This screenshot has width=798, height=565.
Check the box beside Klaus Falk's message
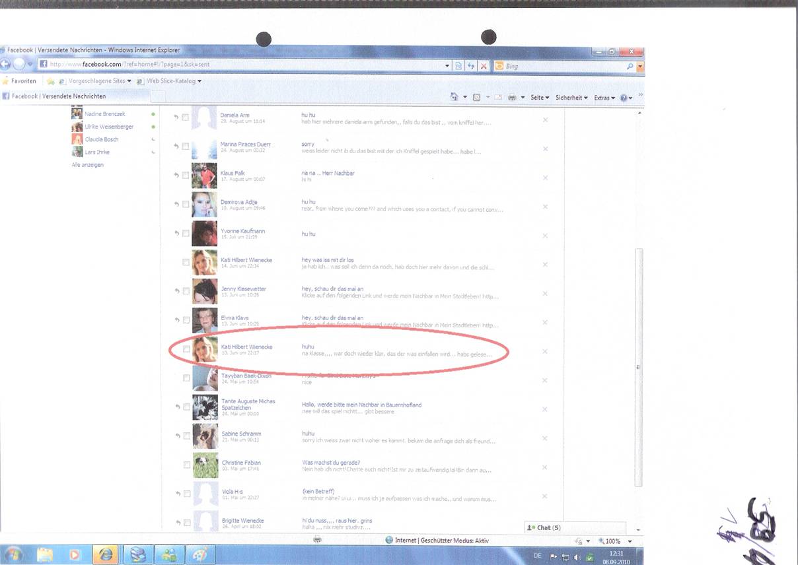[x=186, y=176]
